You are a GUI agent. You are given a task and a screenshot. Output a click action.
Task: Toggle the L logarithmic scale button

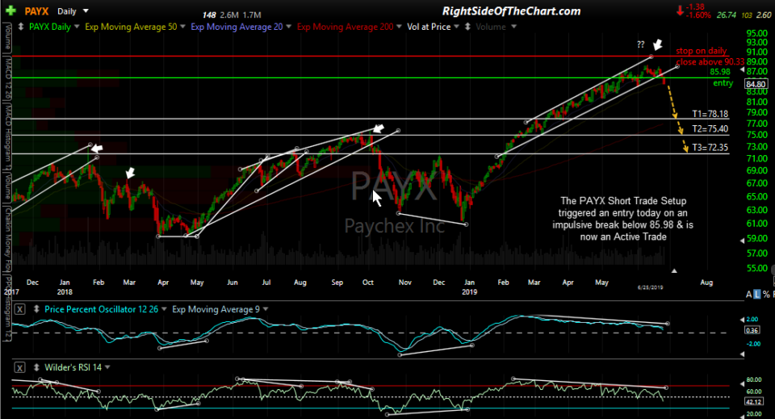click(756, 295)
